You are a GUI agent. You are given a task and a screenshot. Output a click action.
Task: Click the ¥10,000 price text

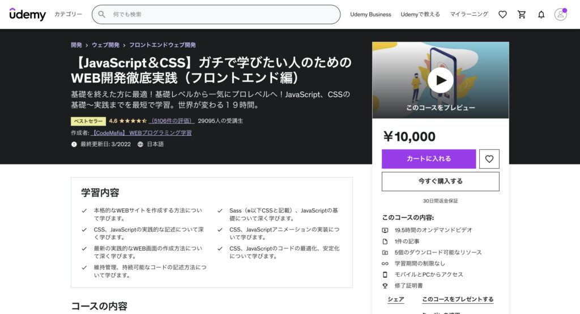410,137
